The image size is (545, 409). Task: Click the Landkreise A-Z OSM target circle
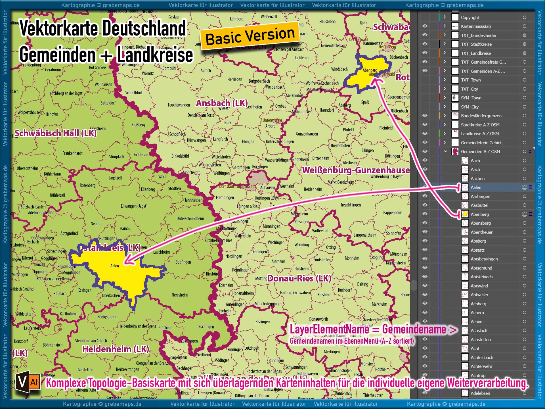pyautogui.click(x=524, y=133)
